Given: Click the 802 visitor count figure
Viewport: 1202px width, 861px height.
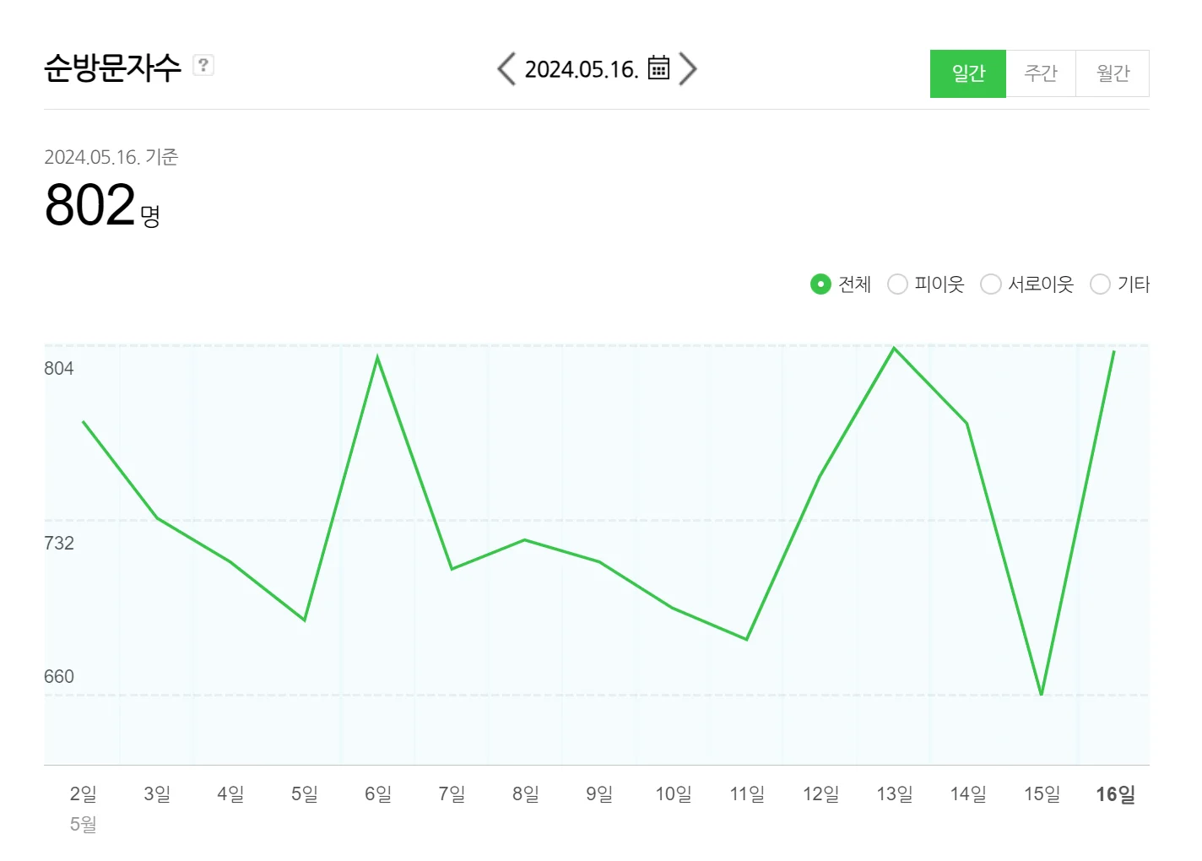Looking at the screenshot, I should pyautogui.click(x=90, y=205).
